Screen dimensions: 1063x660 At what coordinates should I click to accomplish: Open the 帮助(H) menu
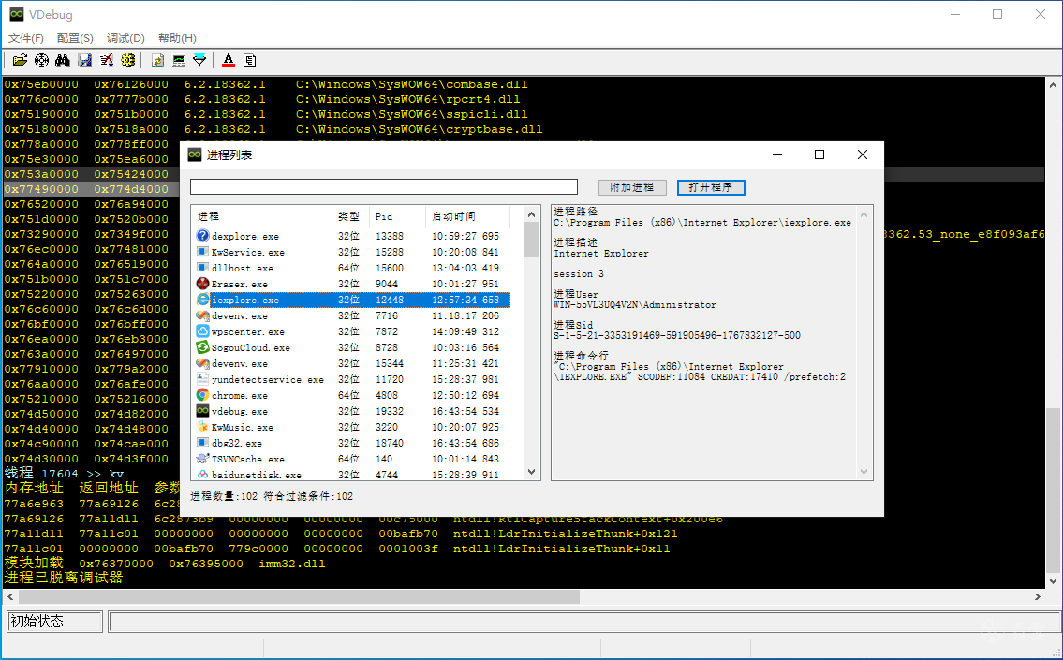tap(177, 38)
